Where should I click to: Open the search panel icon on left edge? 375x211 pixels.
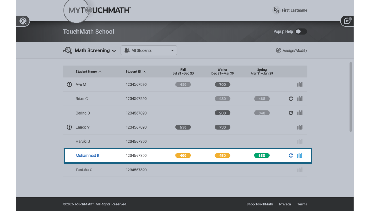[x=23, y=21]
